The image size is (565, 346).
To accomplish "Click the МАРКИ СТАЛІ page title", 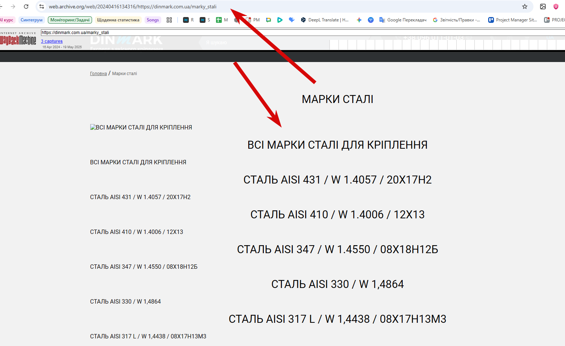I will pos(337,99).
